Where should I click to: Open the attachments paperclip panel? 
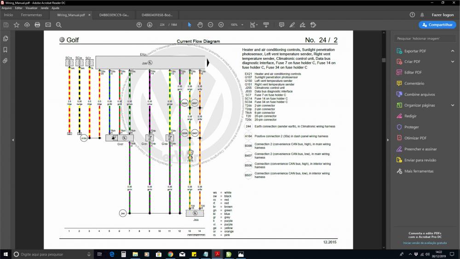[x=5, y=61]
